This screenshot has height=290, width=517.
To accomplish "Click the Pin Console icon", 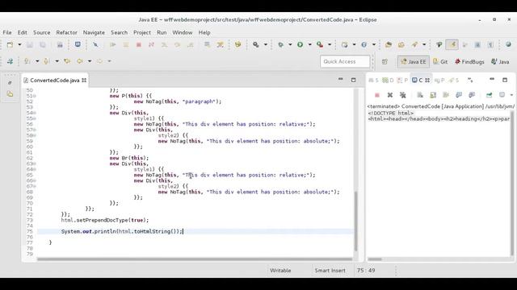I will 489,95.
